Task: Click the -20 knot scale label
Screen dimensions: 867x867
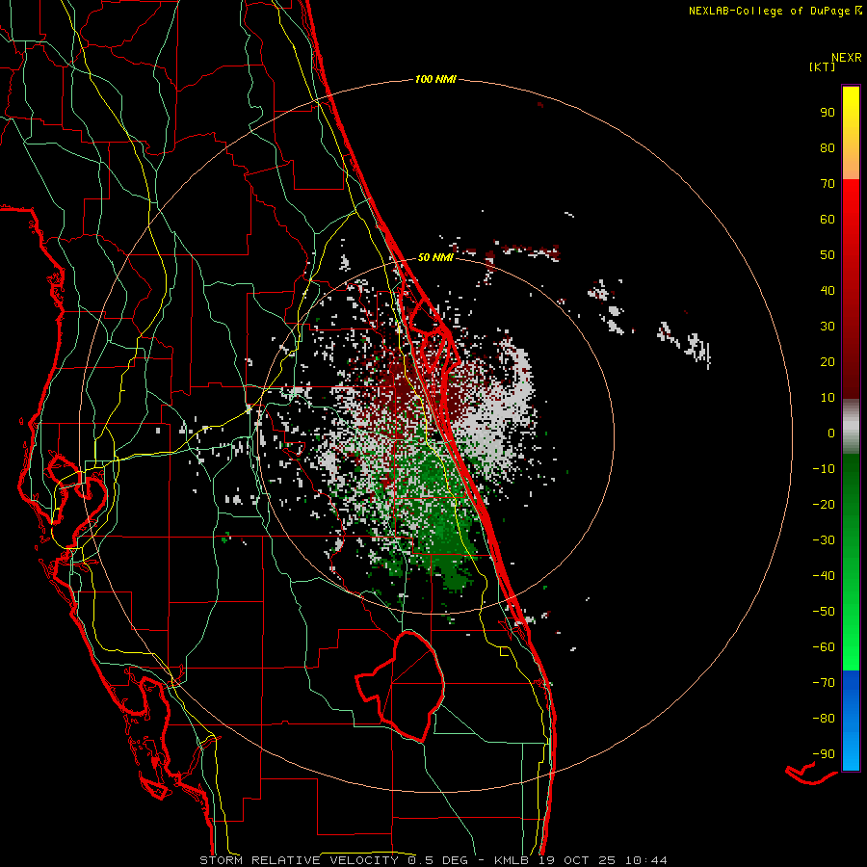Action: coord(824,504)
